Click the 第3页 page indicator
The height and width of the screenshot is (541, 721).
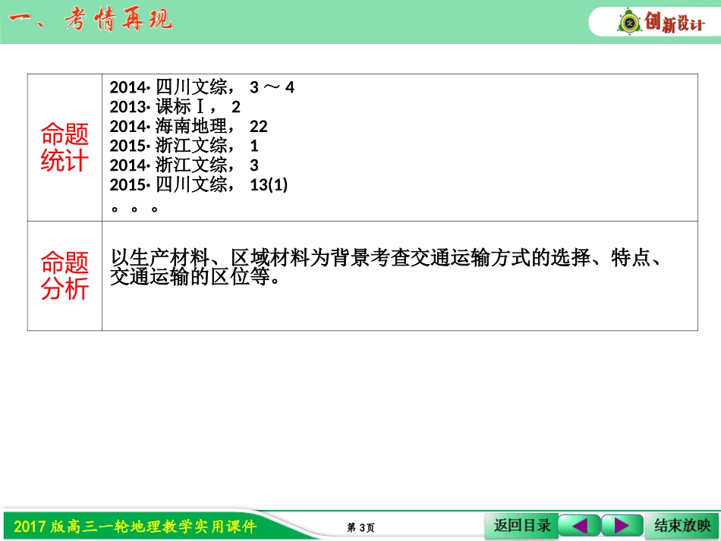(x=361, y=527)
